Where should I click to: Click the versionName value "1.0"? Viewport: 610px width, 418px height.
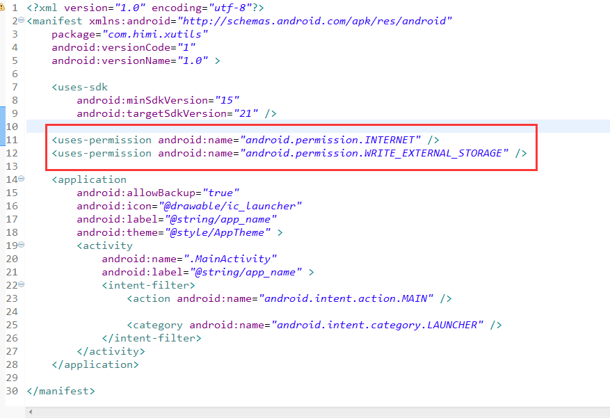(x=193, y=61)
